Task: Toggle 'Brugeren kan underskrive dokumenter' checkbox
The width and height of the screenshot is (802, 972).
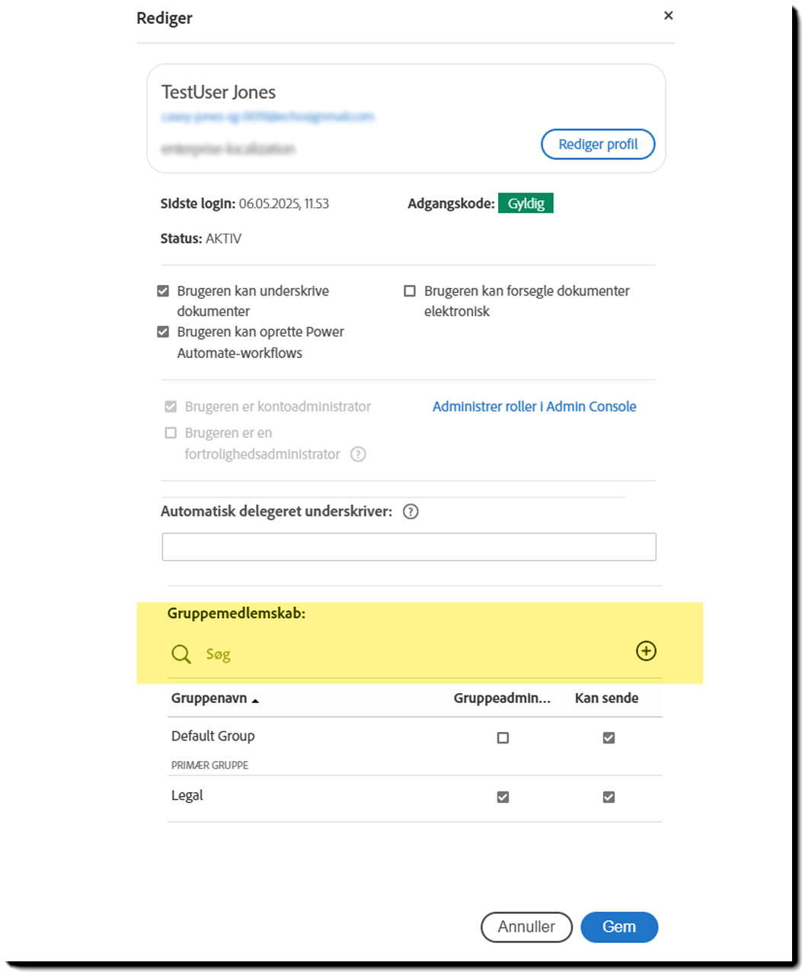Action: click(x=163, y=291)
